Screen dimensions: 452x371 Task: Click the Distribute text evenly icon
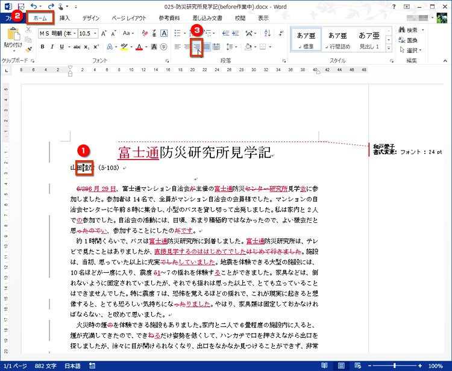[x=216, y=46]
